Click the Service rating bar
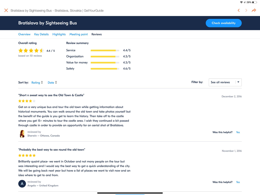 pyautogui.click(x=105, y=50)
